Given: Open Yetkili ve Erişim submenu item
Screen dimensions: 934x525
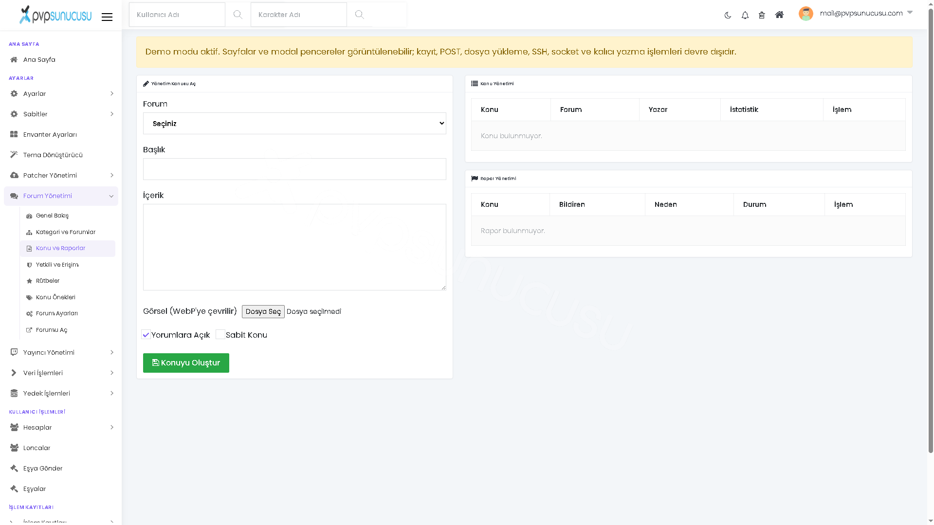Looking at the screenshot, I should [57, 265].
